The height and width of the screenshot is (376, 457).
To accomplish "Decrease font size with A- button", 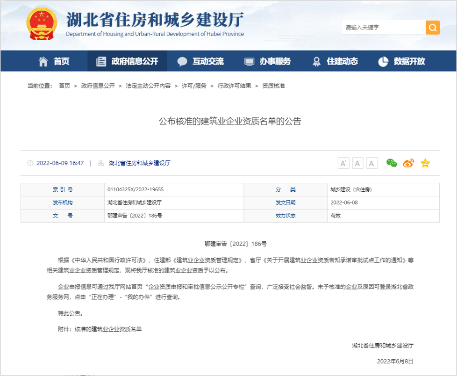I will pyautogui.click(x=357, y=163).
